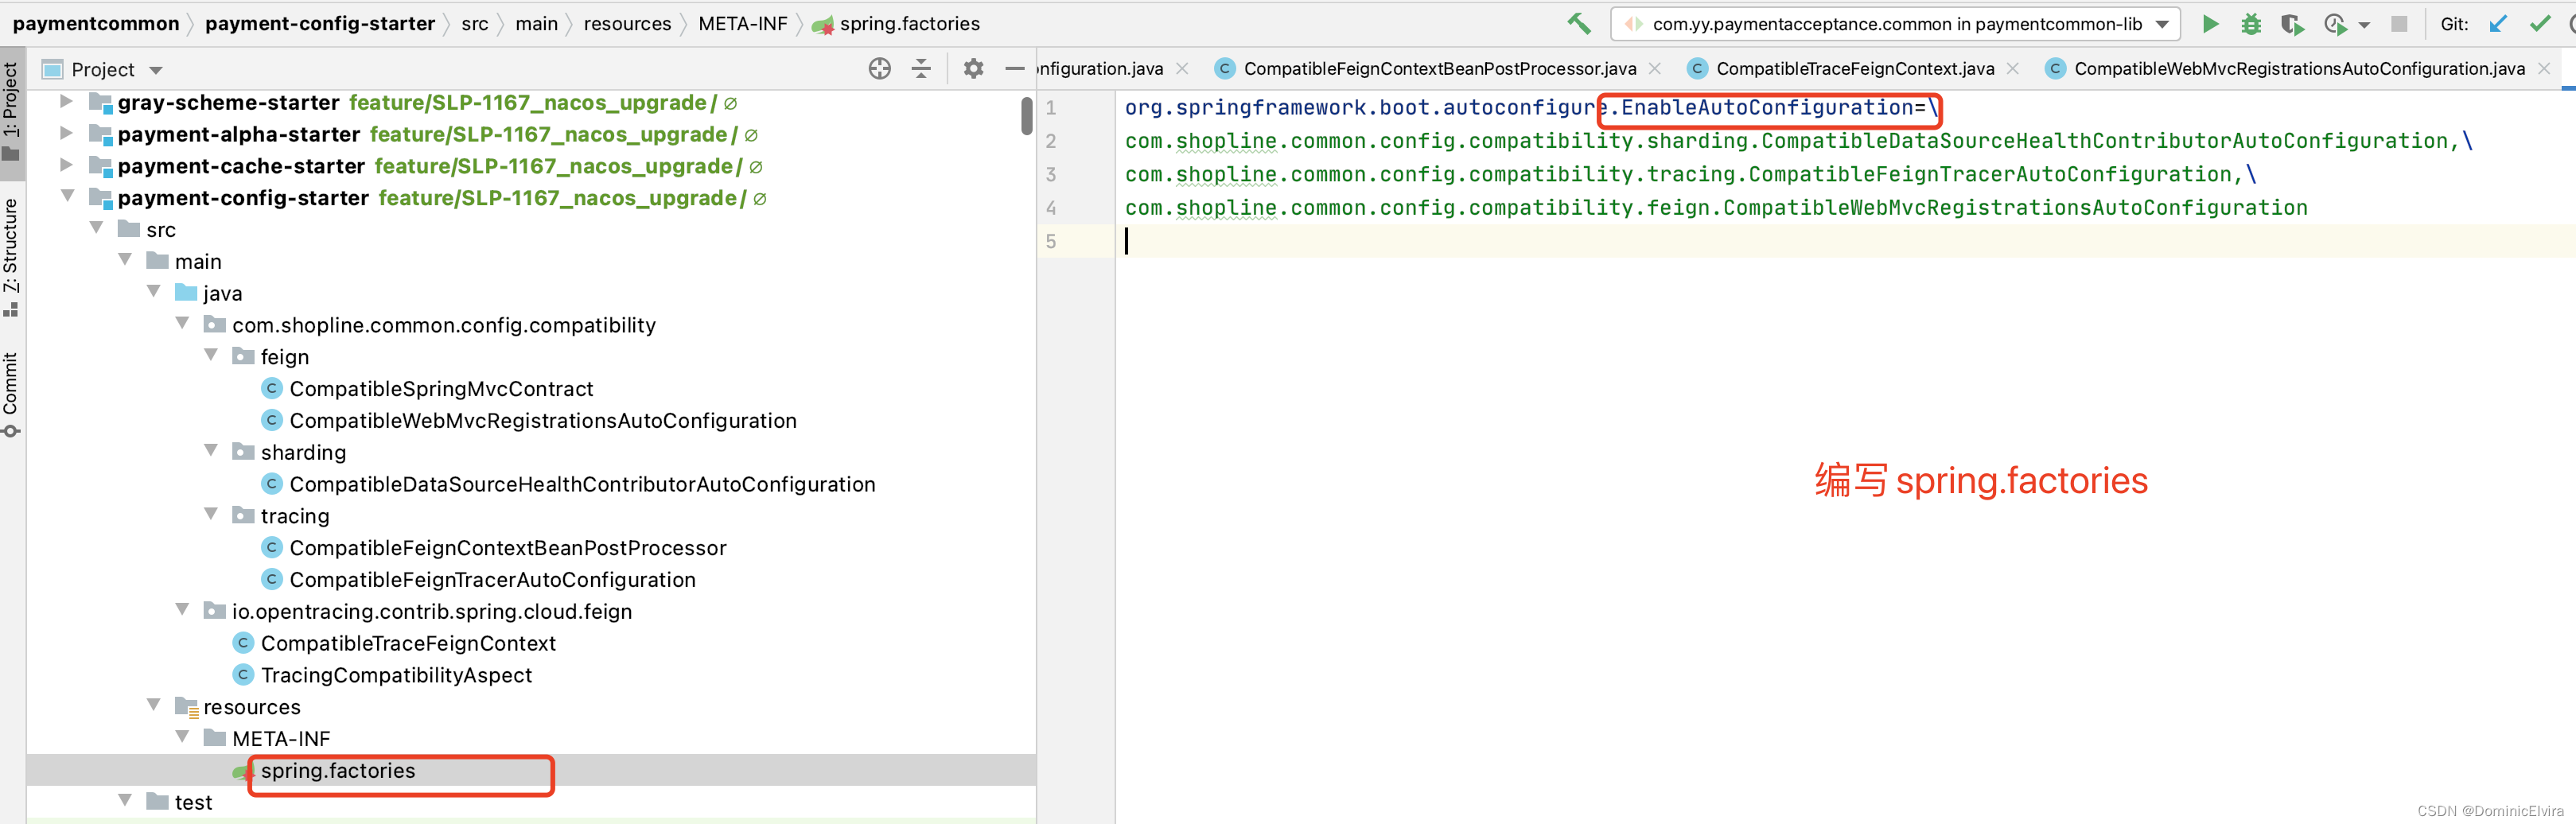The height and width of the screenshot is (824, 2576).
Task: Click payment-config-starter in the breadcrumb
Action: (320, 23)
